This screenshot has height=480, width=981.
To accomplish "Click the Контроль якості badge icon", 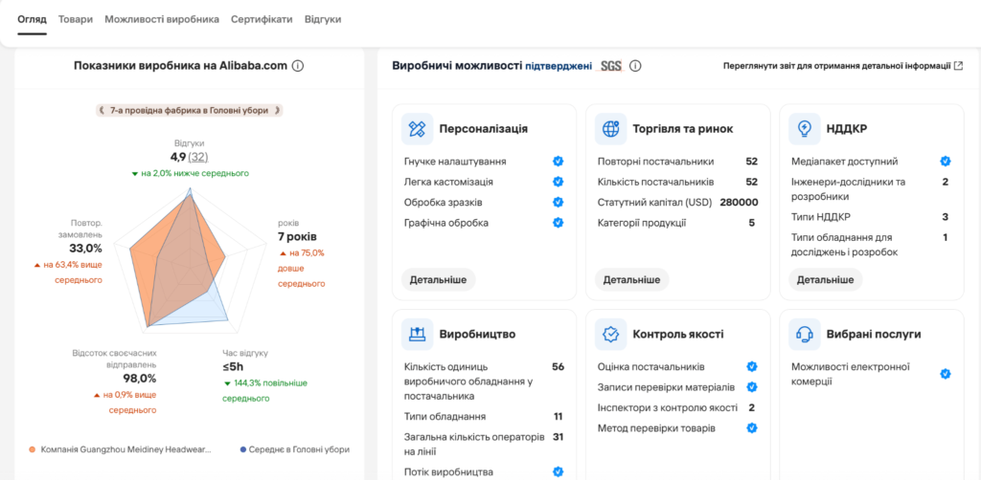I will 610,334.
